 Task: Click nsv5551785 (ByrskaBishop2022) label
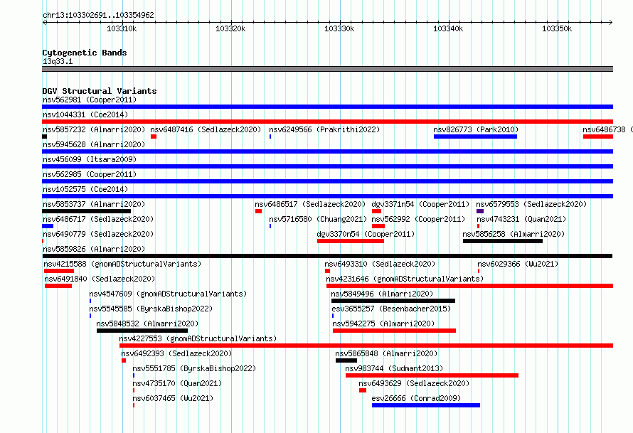click(194, 368)
